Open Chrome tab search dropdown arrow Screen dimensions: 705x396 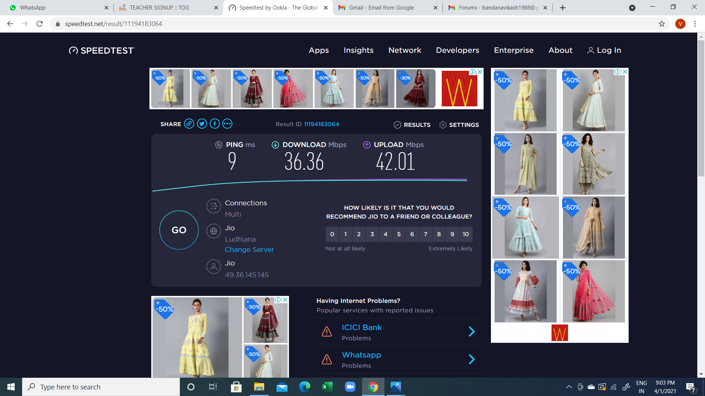[x=632, y=8]
